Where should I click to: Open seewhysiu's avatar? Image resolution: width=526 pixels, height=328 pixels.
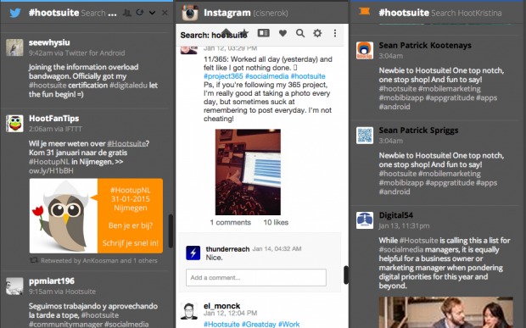14,47
